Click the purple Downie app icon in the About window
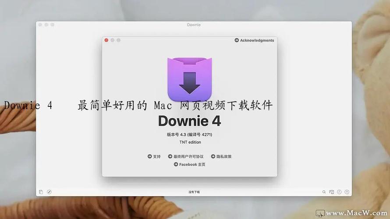The height and width of the screenshot is (219, 390). pos(190,79)
